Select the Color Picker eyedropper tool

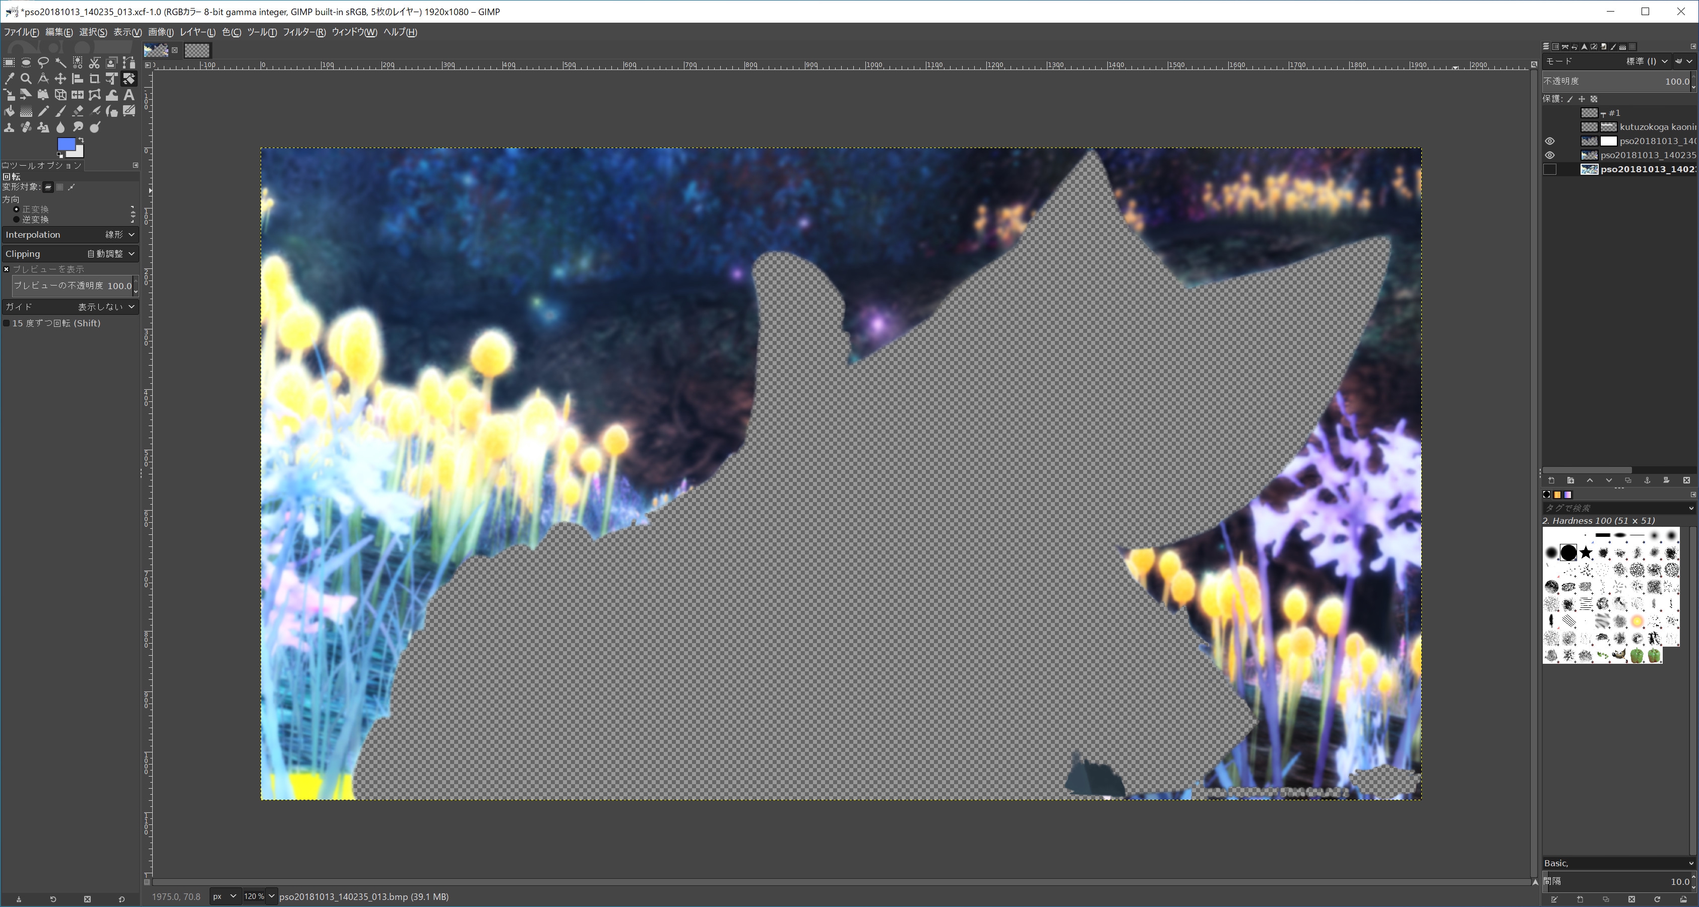pyautogui.click(x=9, y=79)
